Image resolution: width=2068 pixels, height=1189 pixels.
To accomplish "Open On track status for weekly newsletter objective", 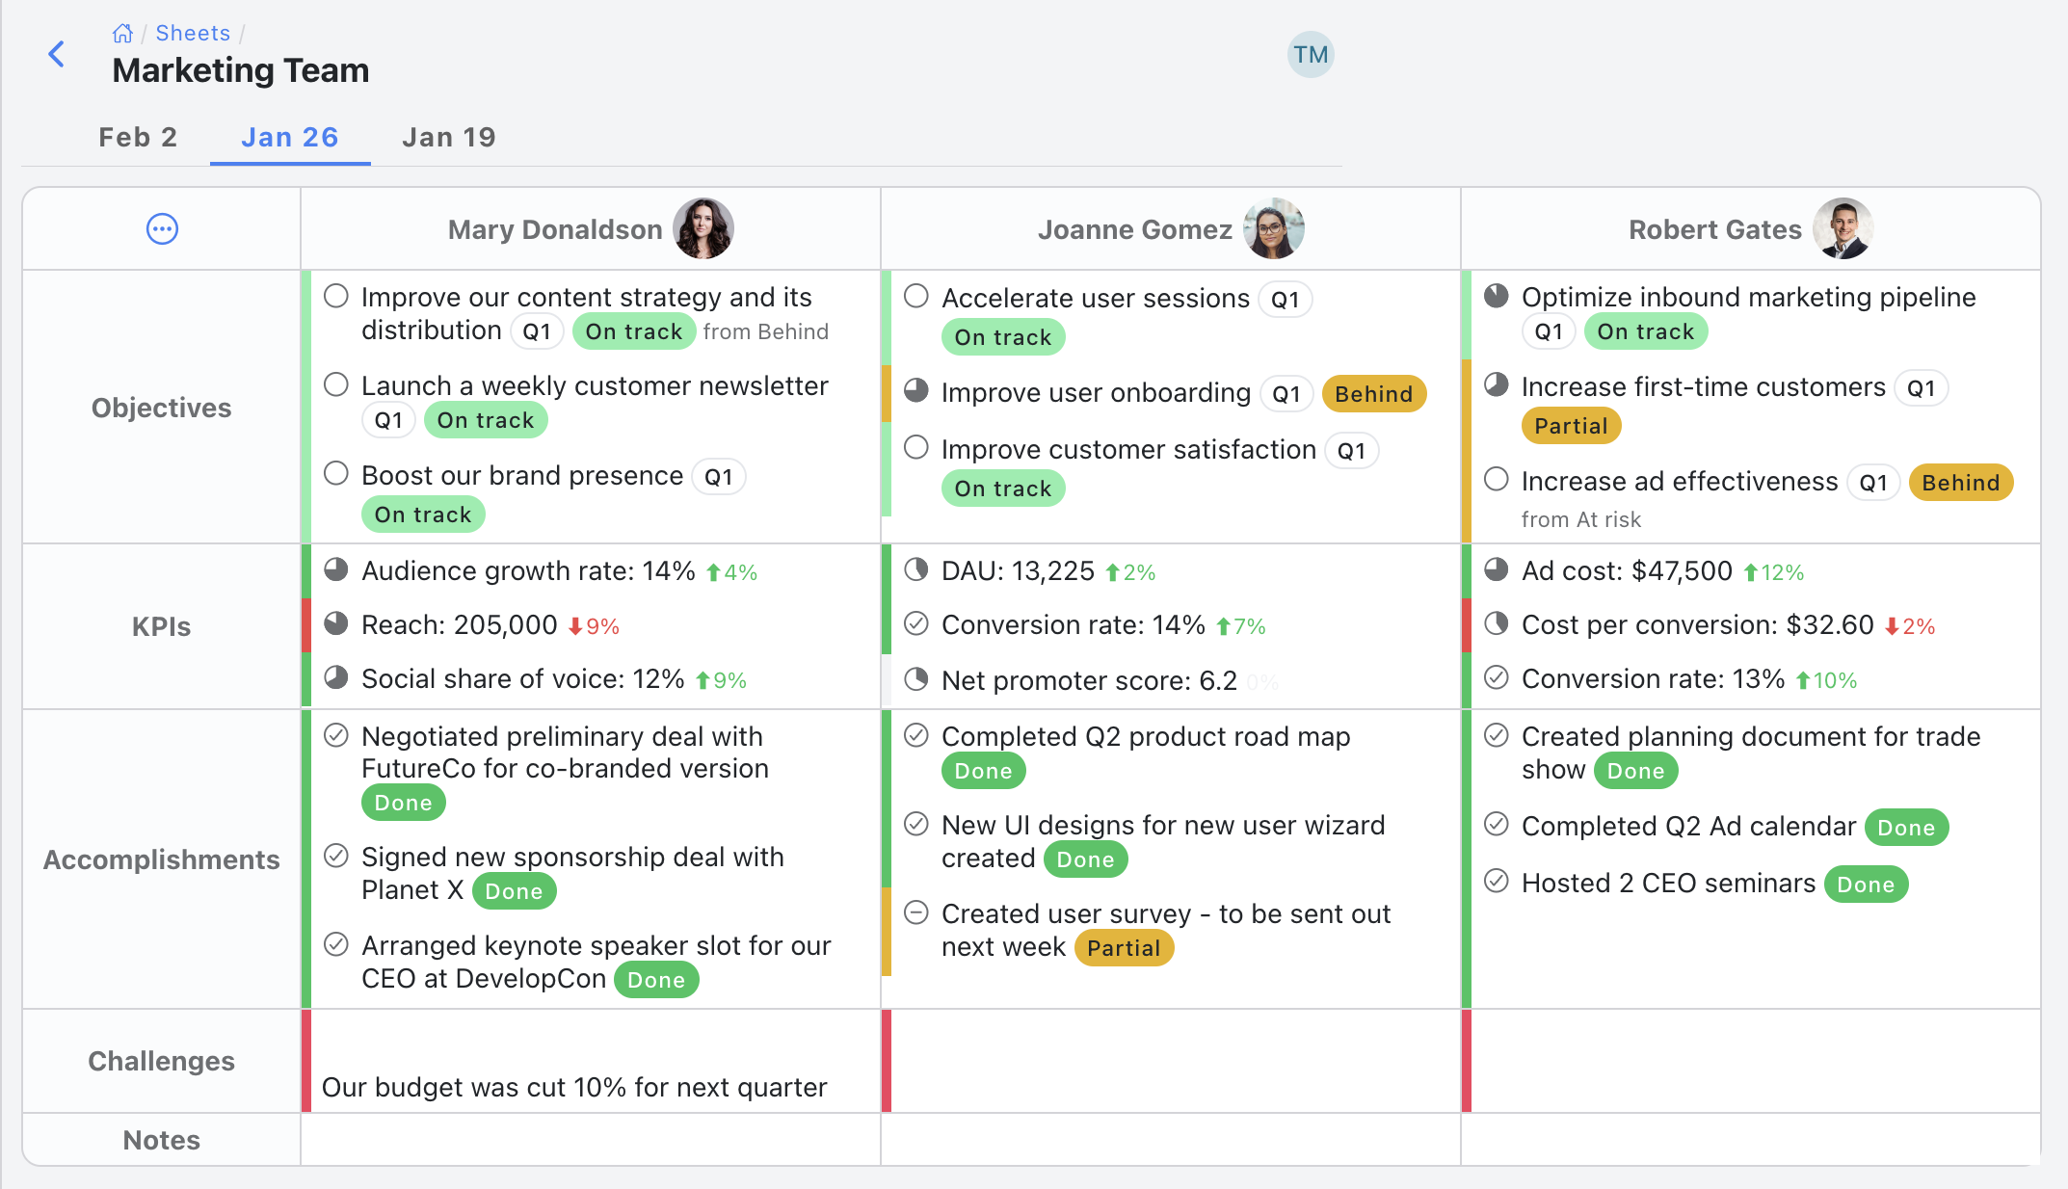I will pos(486,420).
